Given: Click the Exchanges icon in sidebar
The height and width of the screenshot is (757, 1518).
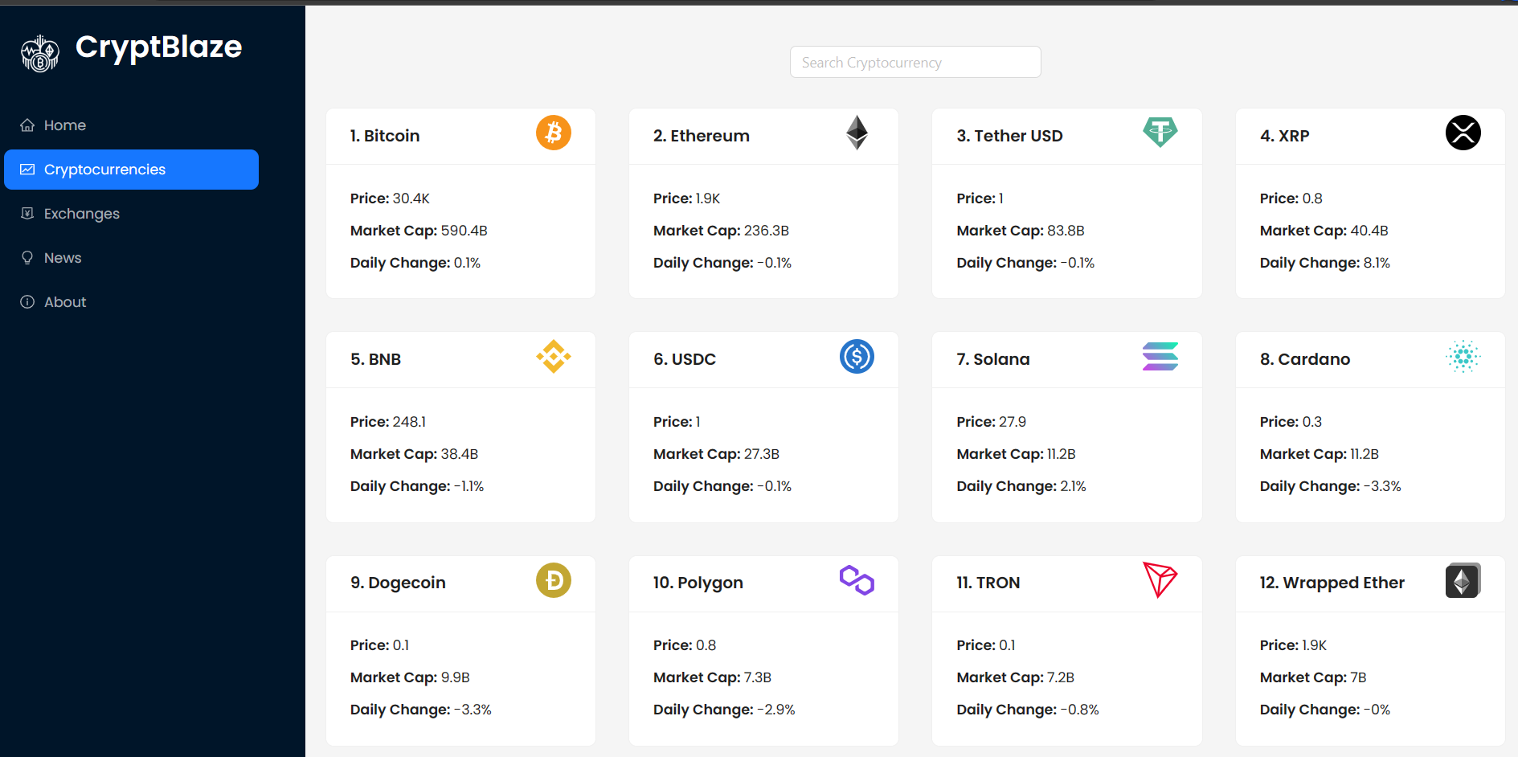Looking at the screenshot, I should point(27,214).
